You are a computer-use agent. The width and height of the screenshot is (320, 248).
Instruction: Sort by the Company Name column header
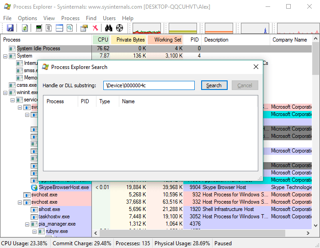291,40
